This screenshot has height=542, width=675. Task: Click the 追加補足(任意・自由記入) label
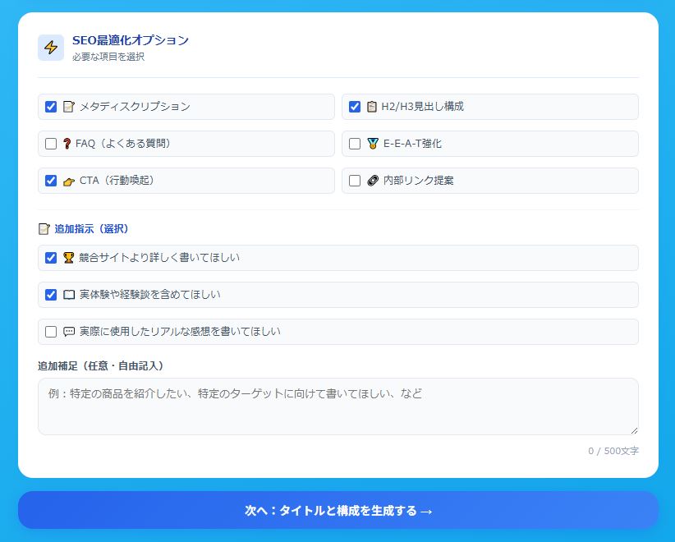tap(101, 366)
